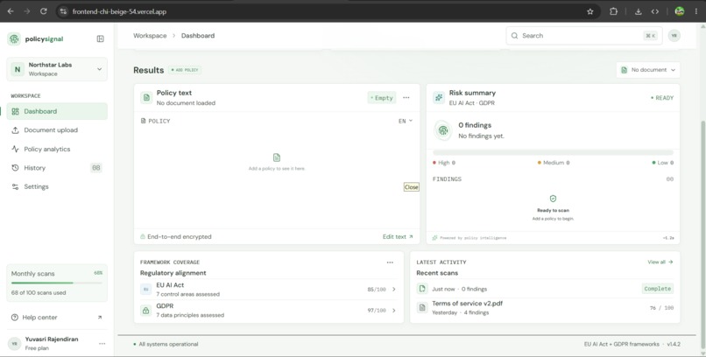Viewport: 706px width, 357px height.
Task: Click the Edit text link
Action: coord(398,237)
